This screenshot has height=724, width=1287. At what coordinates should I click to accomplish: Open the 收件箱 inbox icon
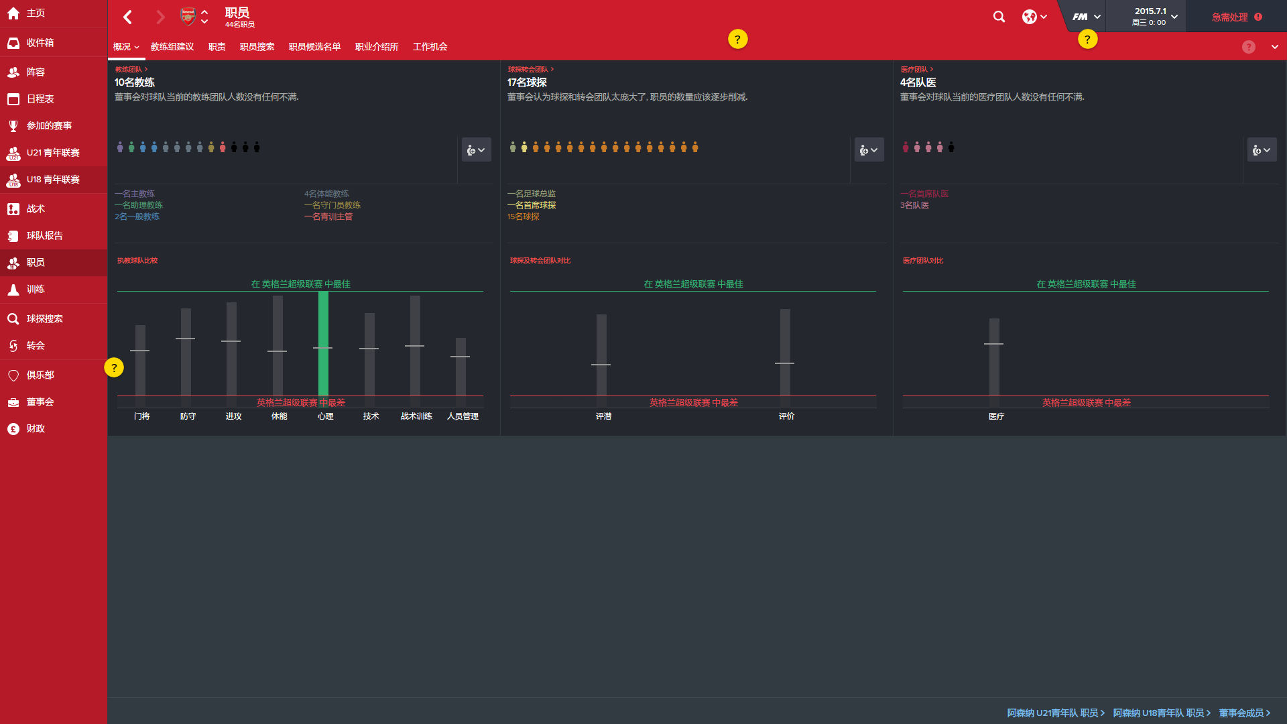pos(13,43)
